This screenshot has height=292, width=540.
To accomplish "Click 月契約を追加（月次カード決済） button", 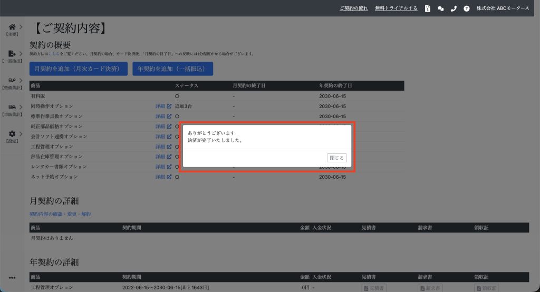I will 78,69.
